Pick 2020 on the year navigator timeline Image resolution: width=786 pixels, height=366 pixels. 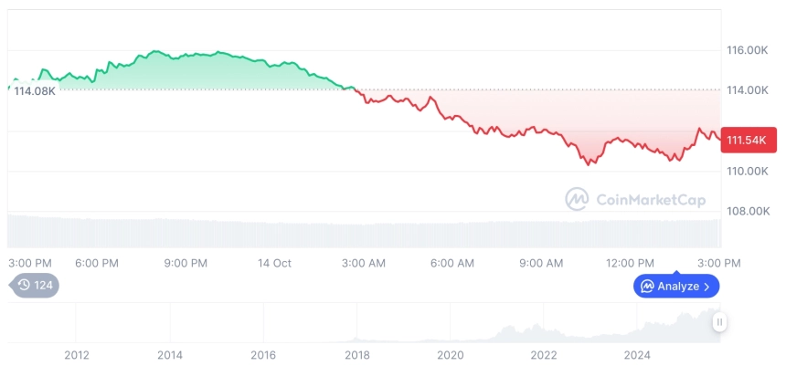coord(450,354)
